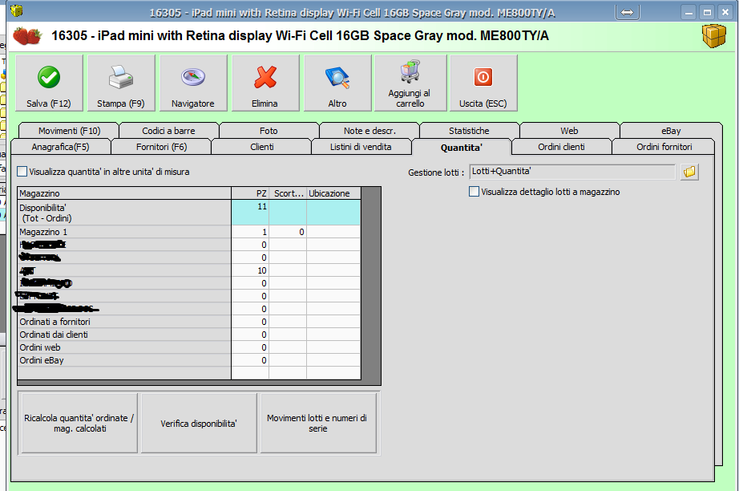Select the Statistiche tab
The image size is (739, 491).
pos(469,131)
